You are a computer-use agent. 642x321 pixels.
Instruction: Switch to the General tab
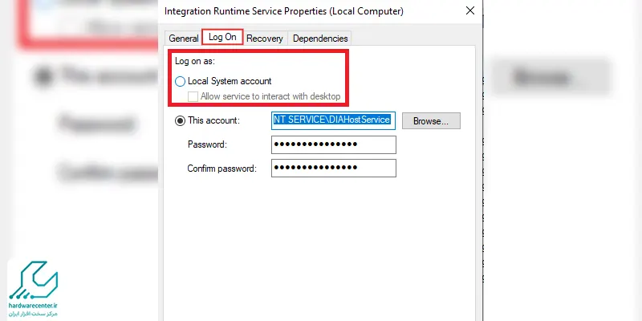(184, 38)
